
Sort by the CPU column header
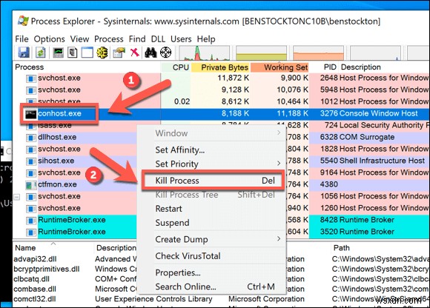(x=176, y=67)
